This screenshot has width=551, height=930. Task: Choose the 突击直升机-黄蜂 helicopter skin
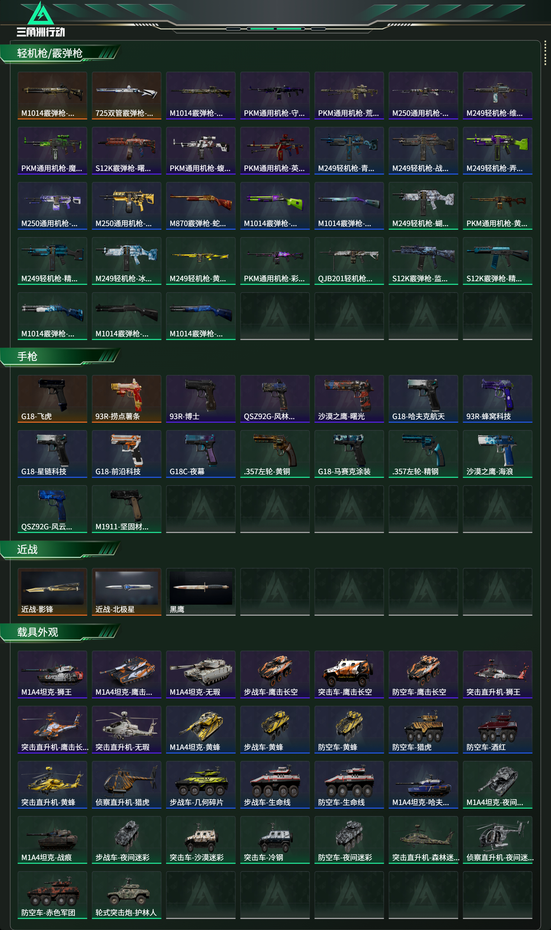(53, 784)
